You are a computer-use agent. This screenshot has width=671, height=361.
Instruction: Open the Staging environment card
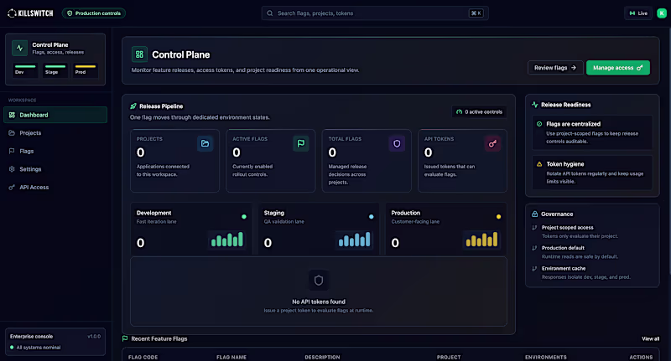(319, 229)
